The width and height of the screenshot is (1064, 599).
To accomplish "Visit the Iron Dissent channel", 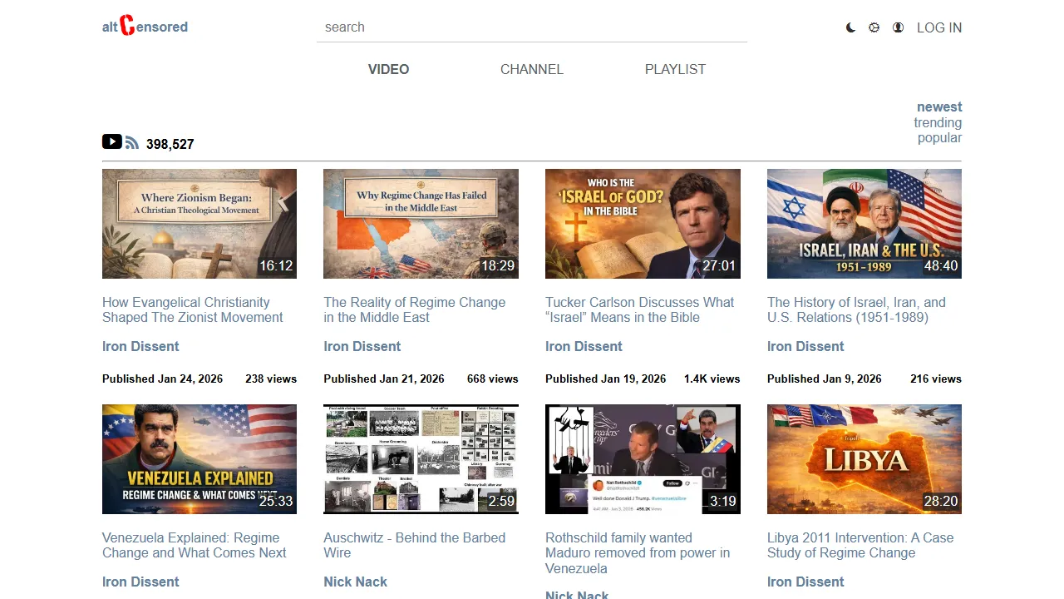I will (140, 346).
